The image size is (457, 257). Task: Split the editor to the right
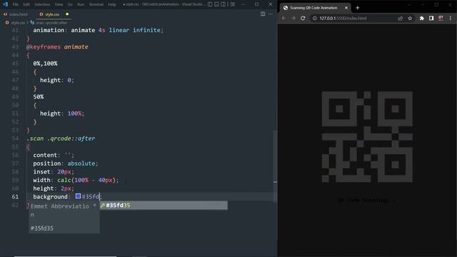(x=263, y=14)
